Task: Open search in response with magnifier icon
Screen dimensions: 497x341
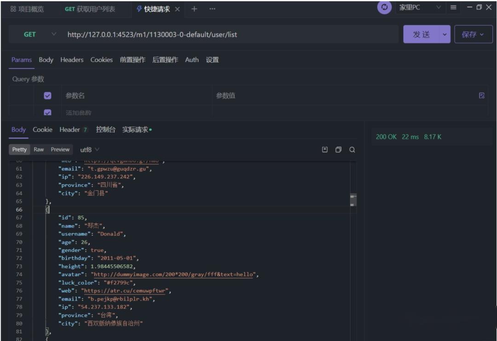Action: (352, 150)
